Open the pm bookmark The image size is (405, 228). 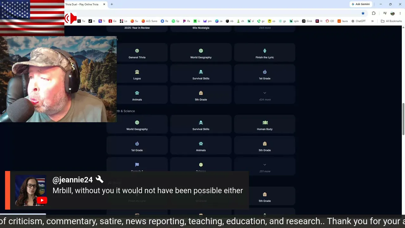tap(208, 21)
